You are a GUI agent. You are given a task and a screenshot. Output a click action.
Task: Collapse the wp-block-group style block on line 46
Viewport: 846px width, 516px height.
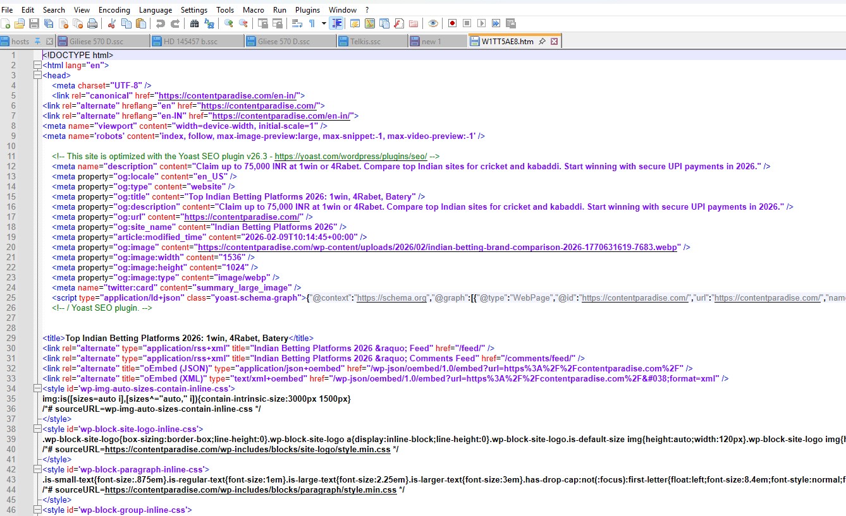tap(37, 510)
